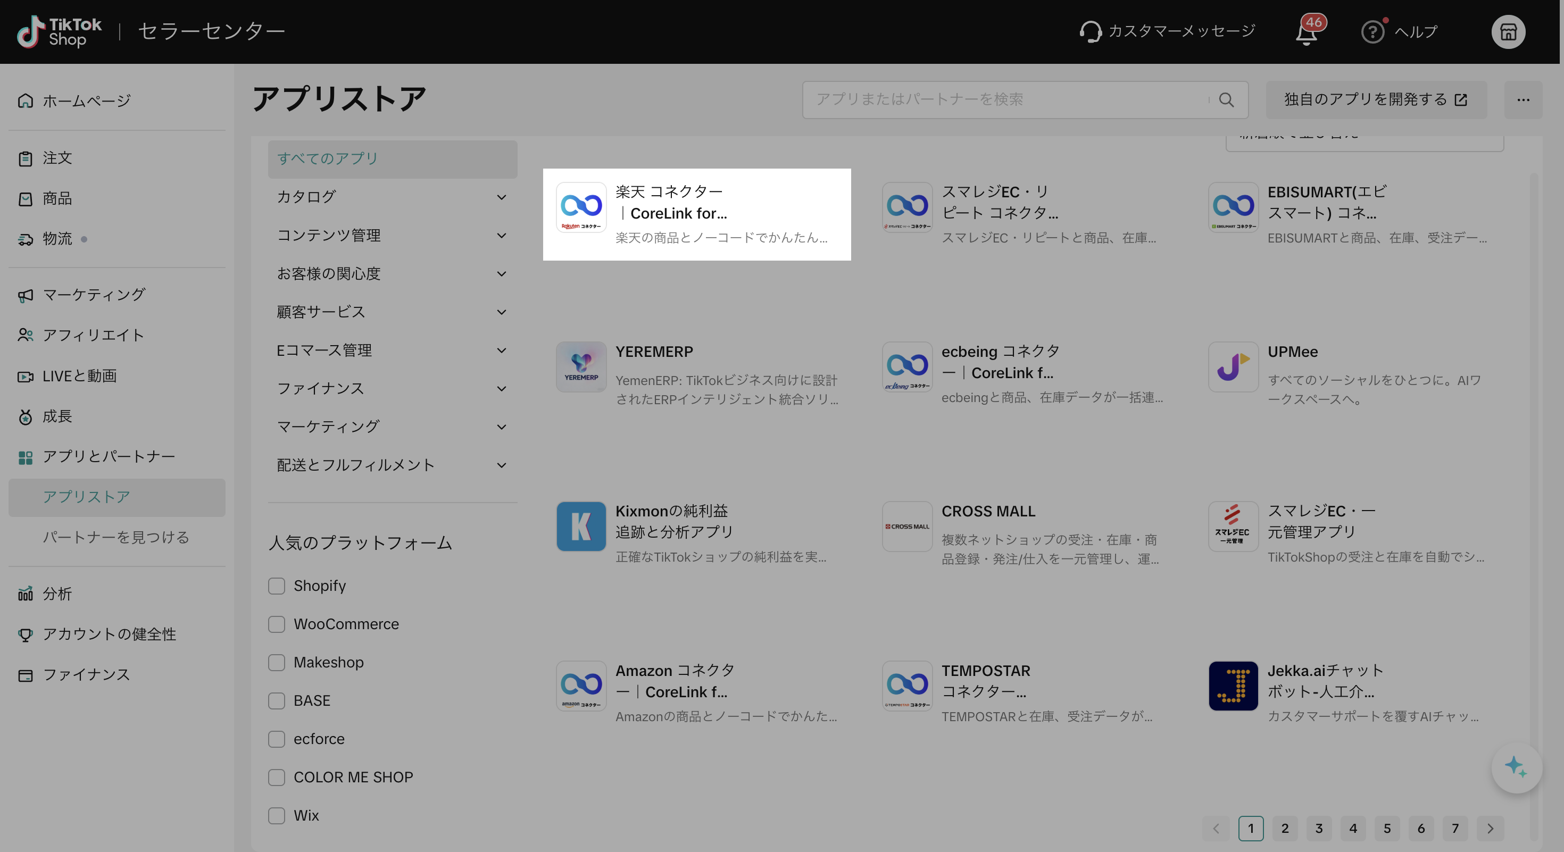Open the shop profile avatar icon

click(1508, 31)
